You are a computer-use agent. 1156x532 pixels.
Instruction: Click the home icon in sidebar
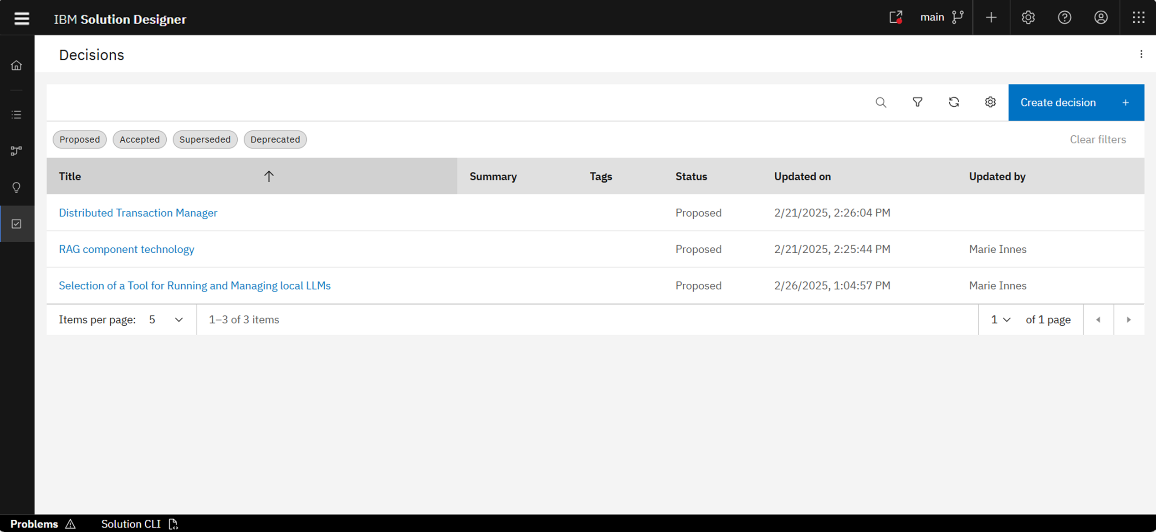[x=16, y=66]
